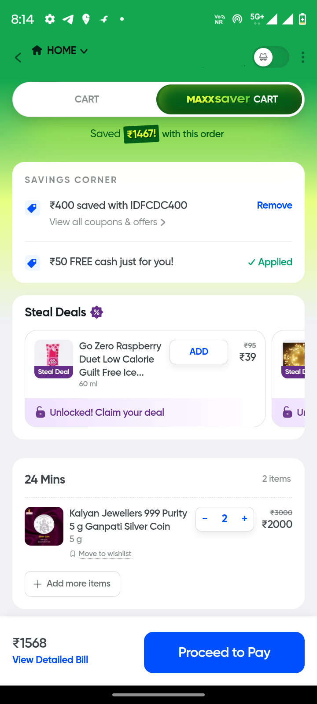The width and height of the screenshot is (317, 704).
Task: Expand View Detailed Bill
Action: click(50, 660)
